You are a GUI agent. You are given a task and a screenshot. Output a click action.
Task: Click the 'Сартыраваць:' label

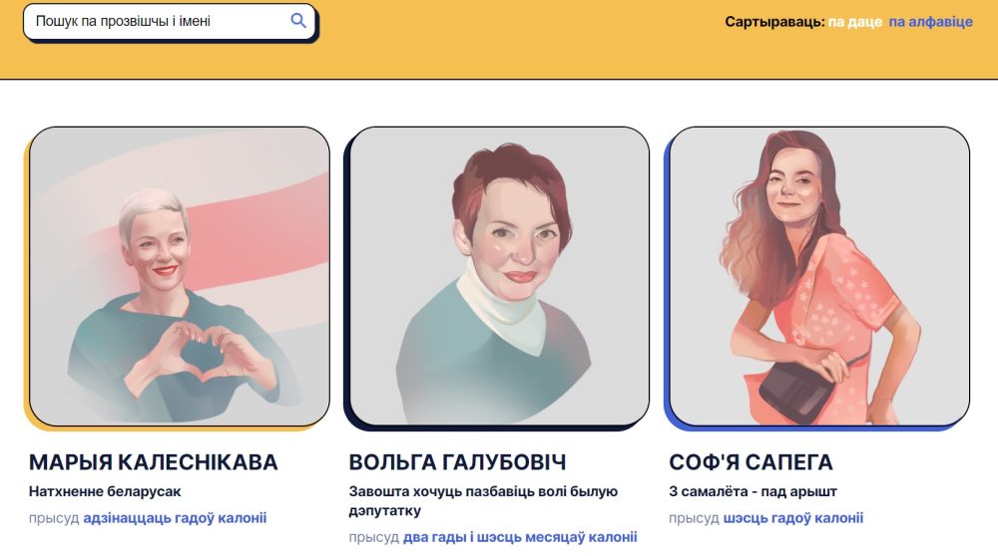tap(774, 22)
